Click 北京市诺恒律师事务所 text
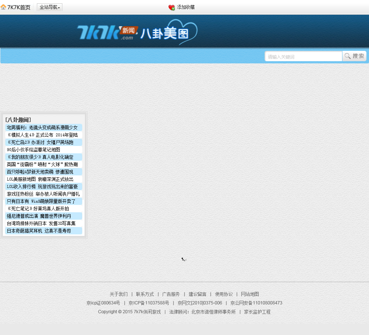The image size is (369, 335). 213,312
